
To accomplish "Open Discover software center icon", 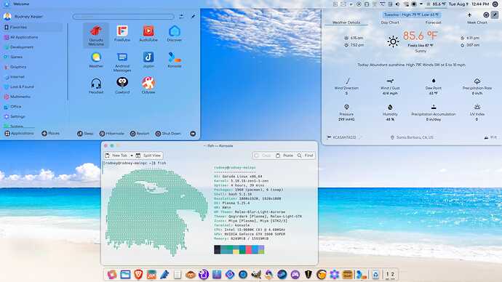I will tap(174, 34).
